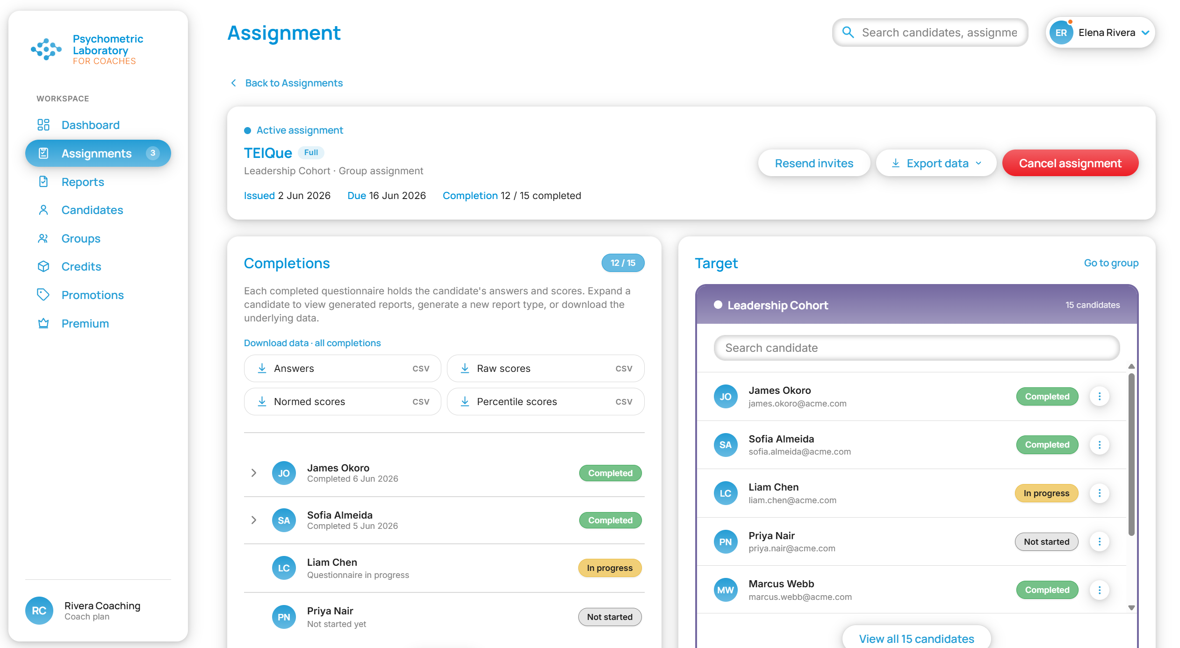Image resolution: width=1180 pixels, height=648 pixels.
Task: Click the In progress badge for Liam Chen in Completions
Action: click(610, 568)
